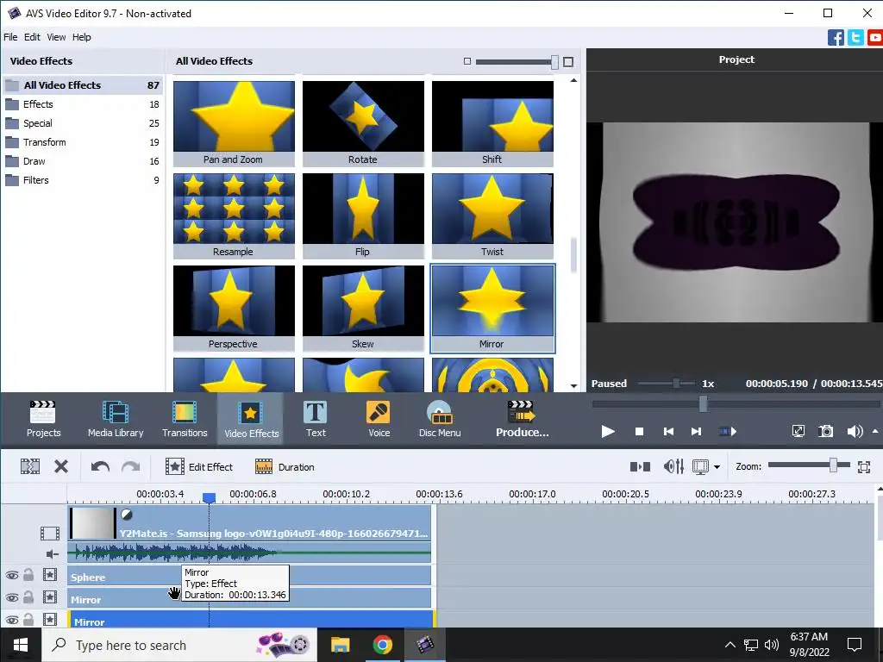
Task: Open the View menu
Action: point(56,37)
